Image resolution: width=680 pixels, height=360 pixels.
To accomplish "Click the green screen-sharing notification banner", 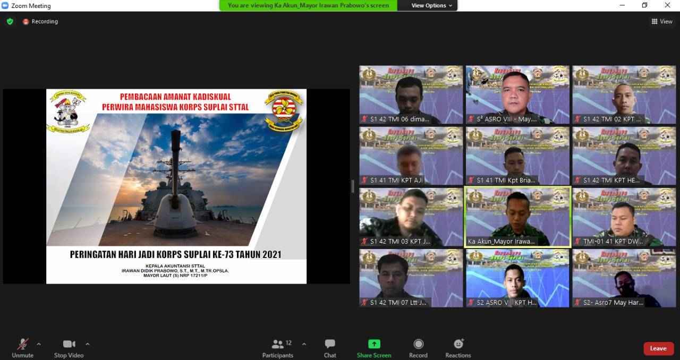I will [x=308, y=5].
